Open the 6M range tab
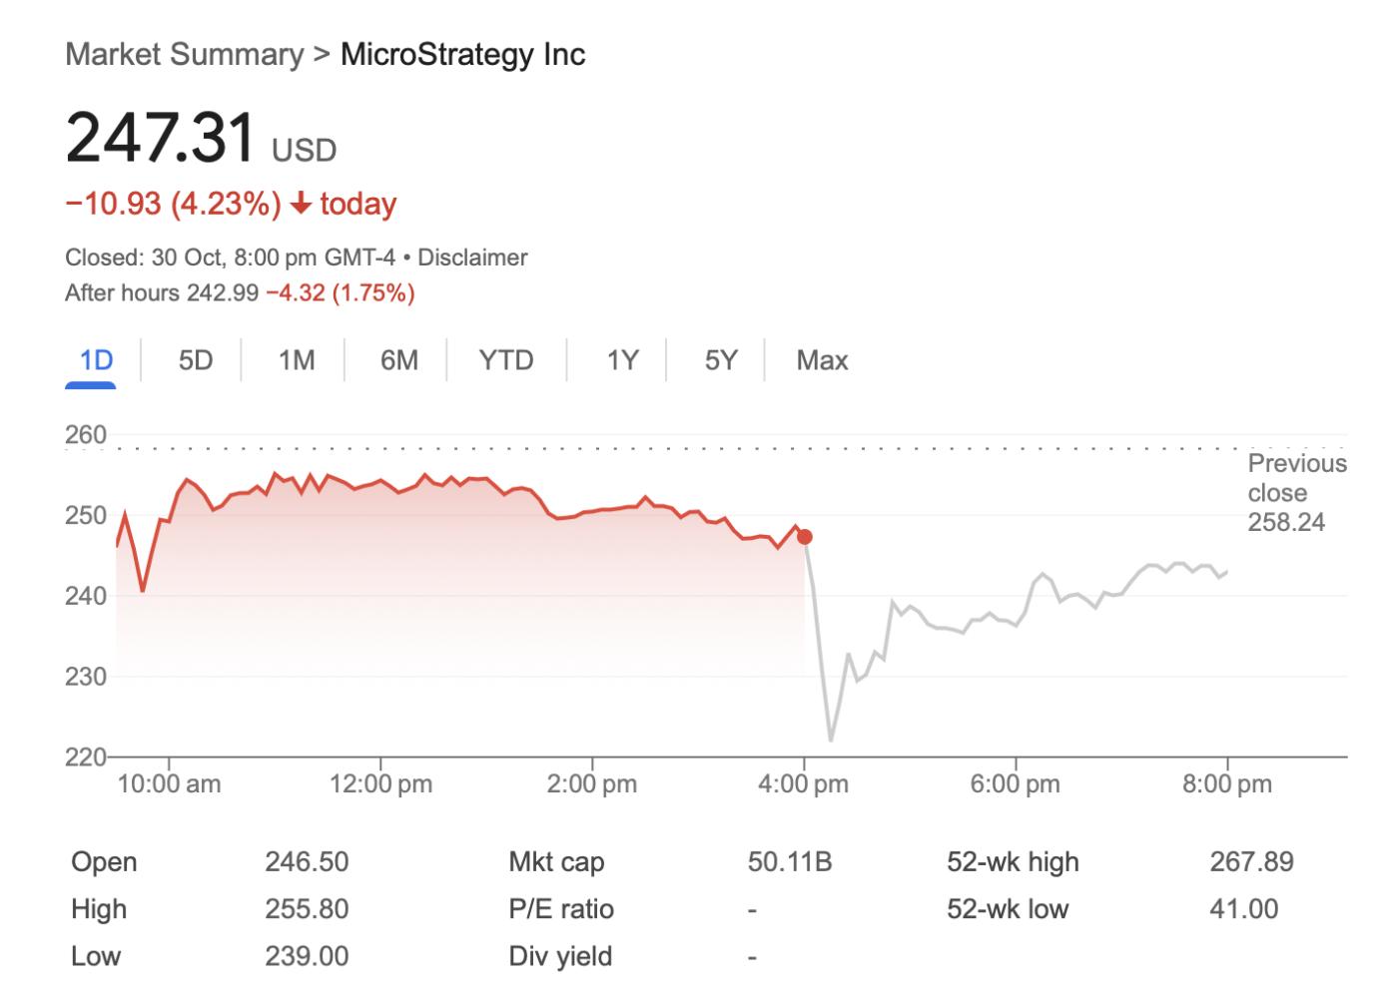This screenshot has width=1398, height=997. 399,360
